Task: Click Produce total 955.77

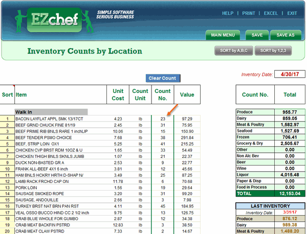Action: [x=290, y=112]
